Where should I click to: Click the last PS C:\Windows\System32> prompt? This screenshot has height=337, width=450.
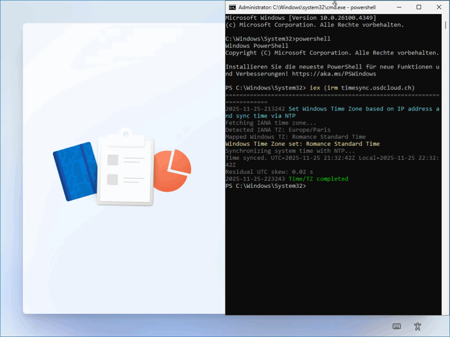point(265,186)
